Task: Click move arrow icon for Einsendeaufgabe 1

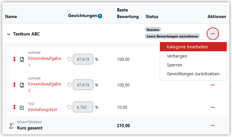Action: pyautogui.click(x=14, y=59)
